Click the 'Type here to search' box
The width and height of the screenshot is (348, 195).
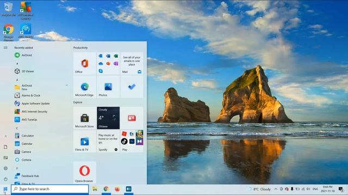click(50, 189)
